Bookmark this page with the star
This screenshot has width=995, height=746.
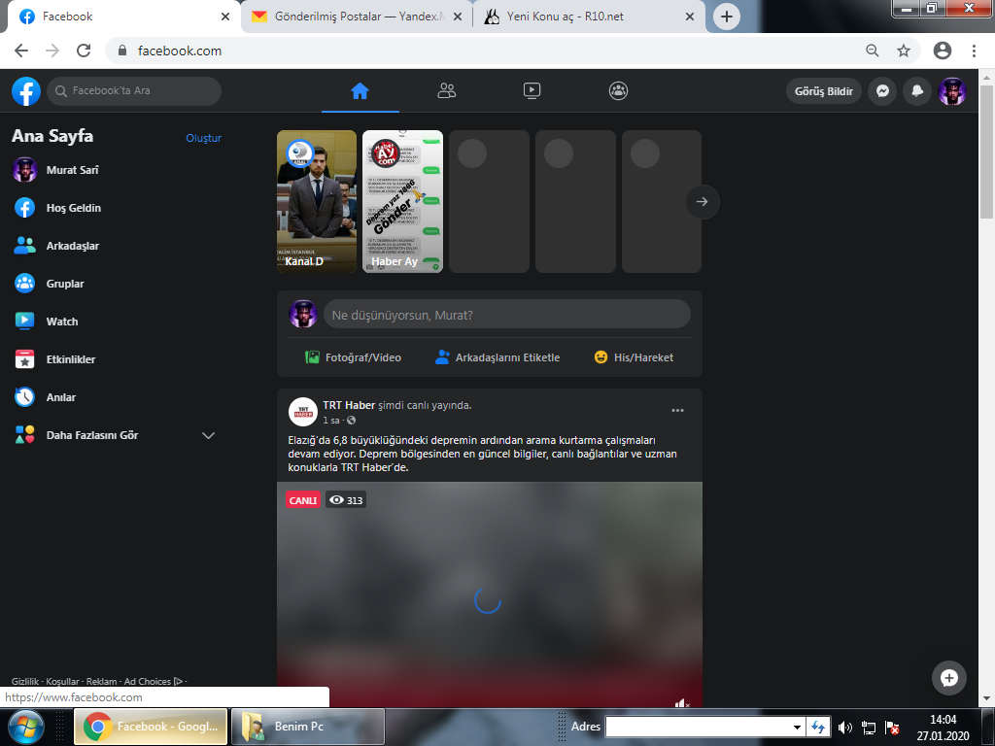904,51
